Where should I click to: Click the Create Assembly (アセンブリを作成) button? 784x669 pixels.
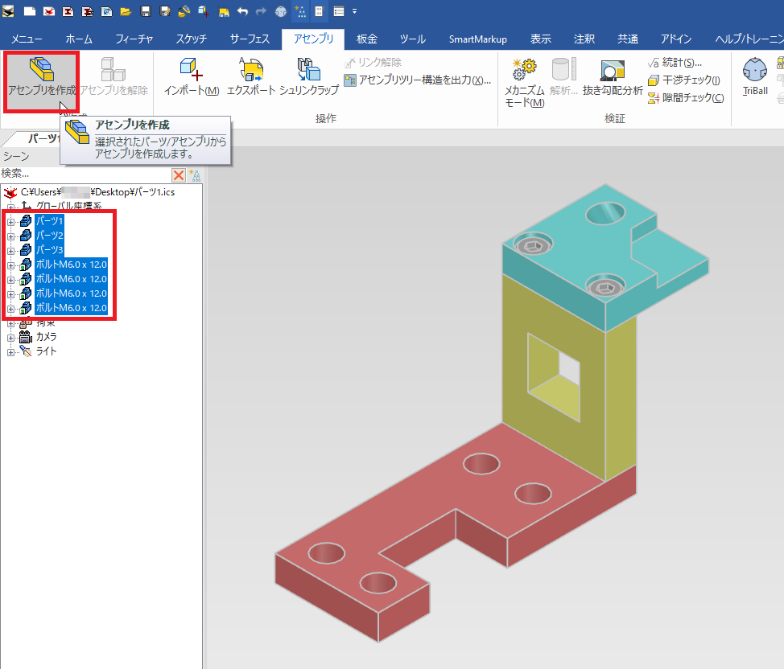41,80
